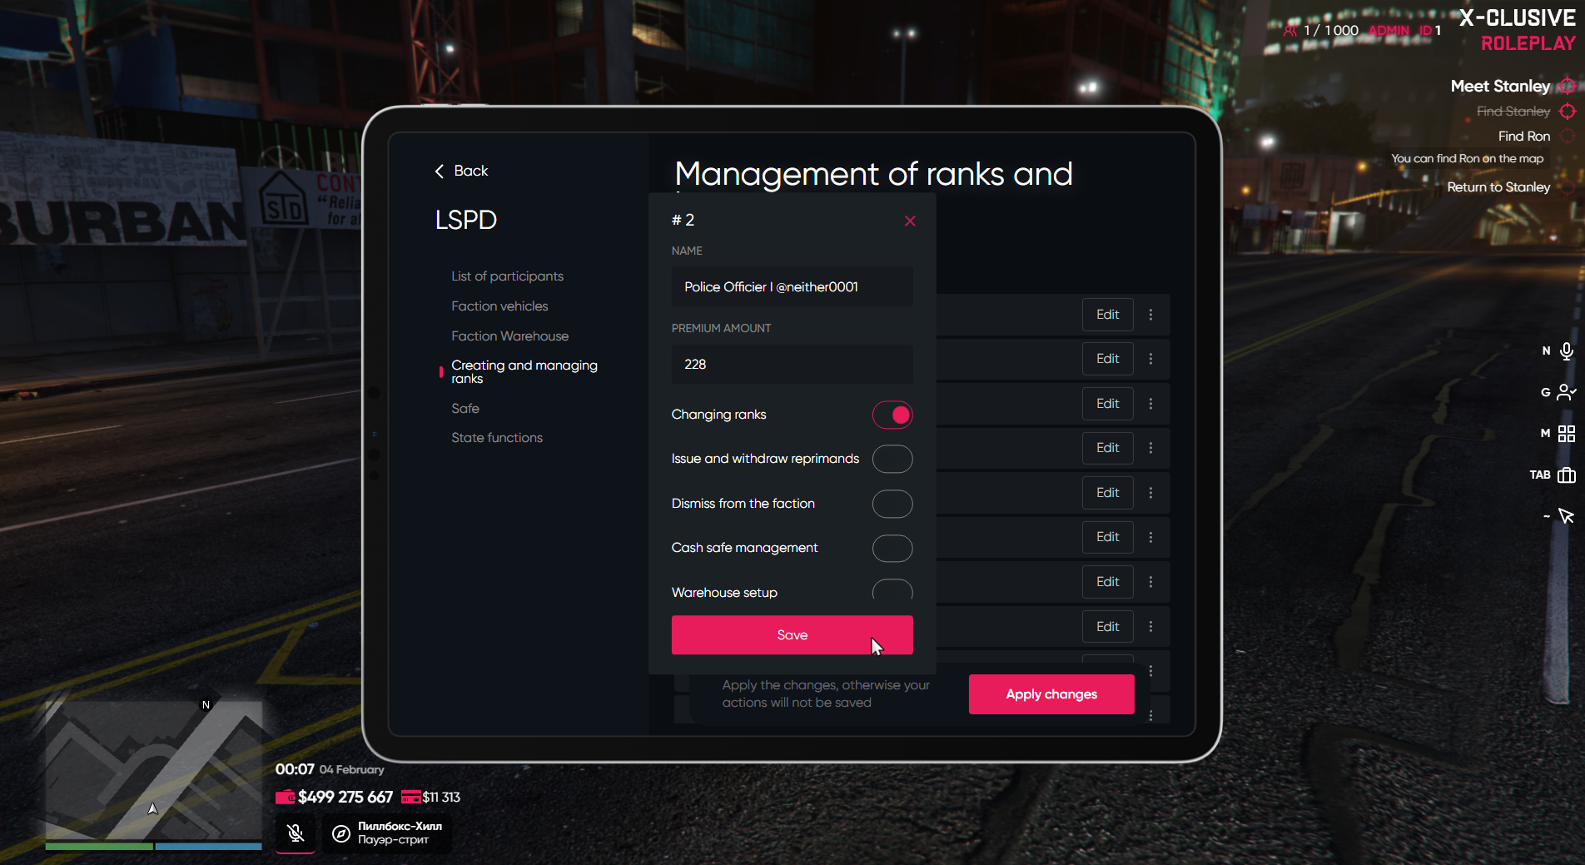The height and width of the screenshot is (865, 1585).
Task: Open the three-dot menu of the third rank row
Action: click(x=1151, y=404)
